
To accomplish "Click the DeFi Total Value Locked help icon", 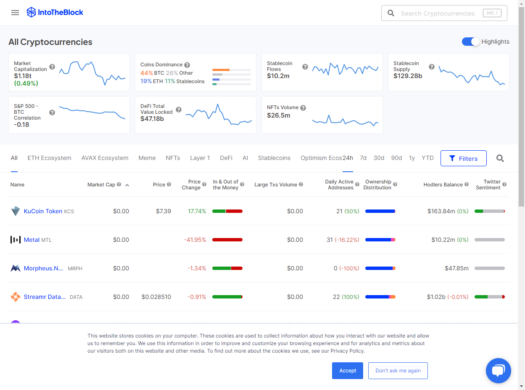I will tap(179, 110).
